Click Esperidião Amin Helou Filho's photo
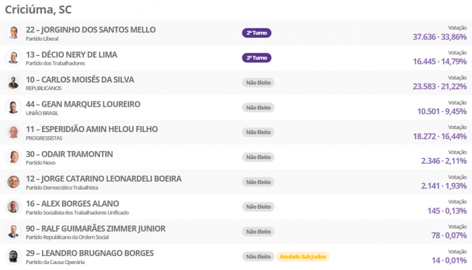Screen dimensions: 472x270 [x=13, y=133]
